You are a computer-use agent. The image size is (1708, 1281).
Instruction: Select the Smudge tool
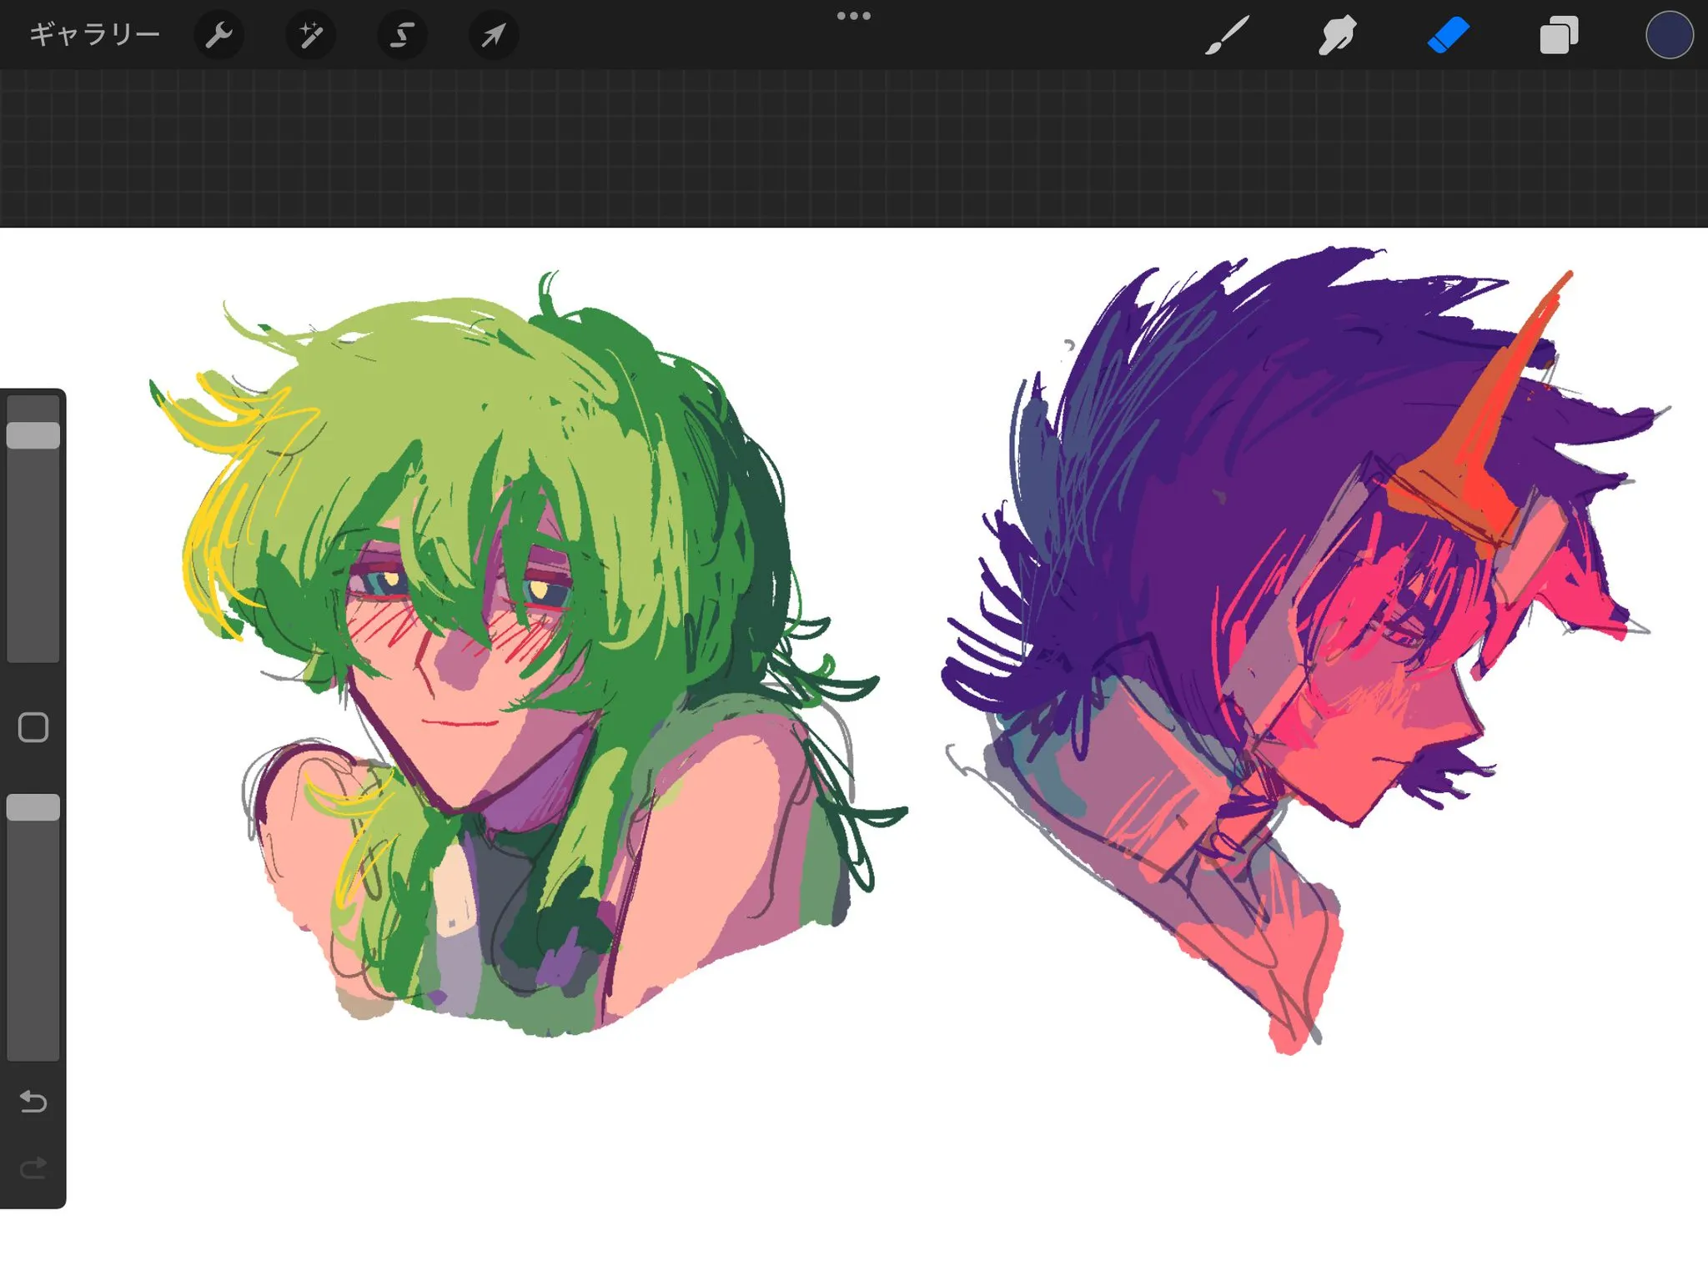(x=1337, y=36)
